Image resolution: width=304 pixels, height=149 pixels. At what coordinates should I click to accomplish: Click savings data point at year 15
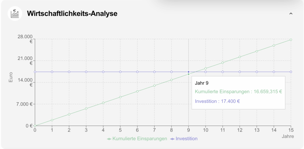(x=291, y=40)
